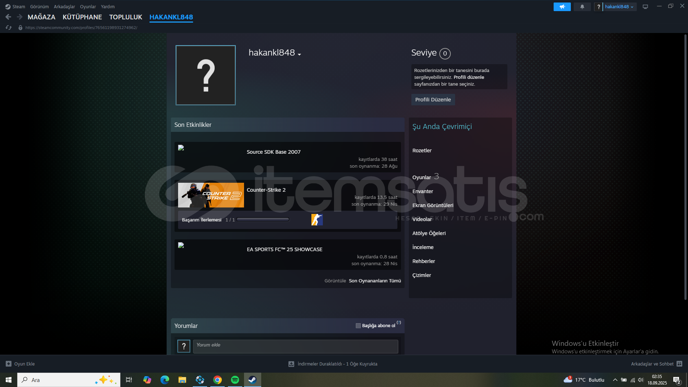Open the Oyunlar games count link

(426, 177)
